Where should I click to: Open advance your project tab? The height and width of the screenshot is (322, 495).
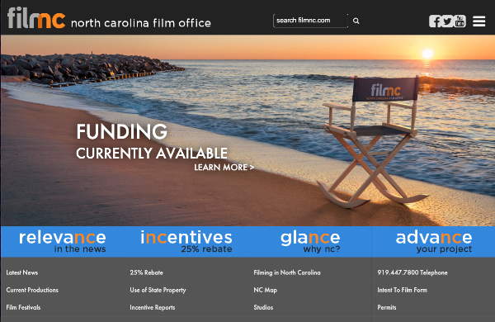click(x=433, y=242)
